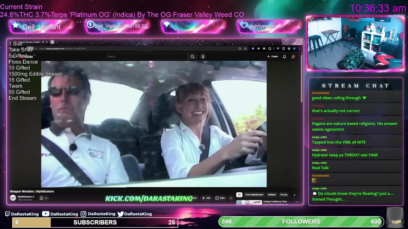Viewport: 408px width, 229px height.
Task: Click chat message 'Hydrate! keep ya THROAT wet FAM!'
Action: [x=345, y=155]
